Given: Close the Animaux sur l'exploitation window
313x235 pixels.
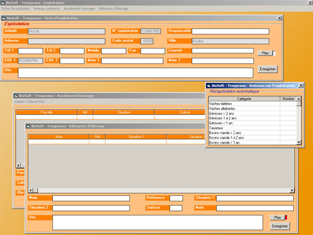Looking at the screenshot, I should (x=301, y=85).
